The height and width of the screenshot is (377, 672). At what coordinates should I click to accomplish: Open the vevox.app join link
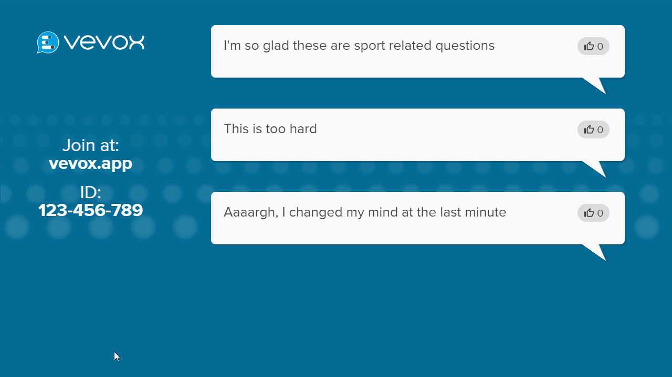[x=90, y=164]
